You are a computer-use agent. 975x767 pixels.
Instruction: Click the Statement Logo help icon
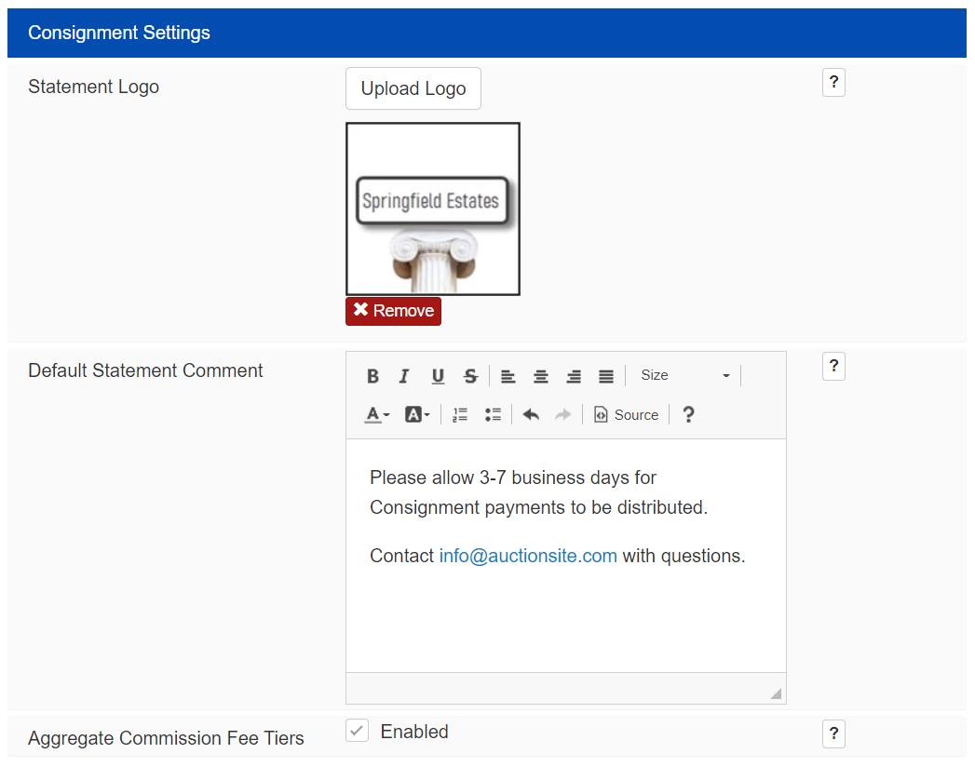(833, 82)
